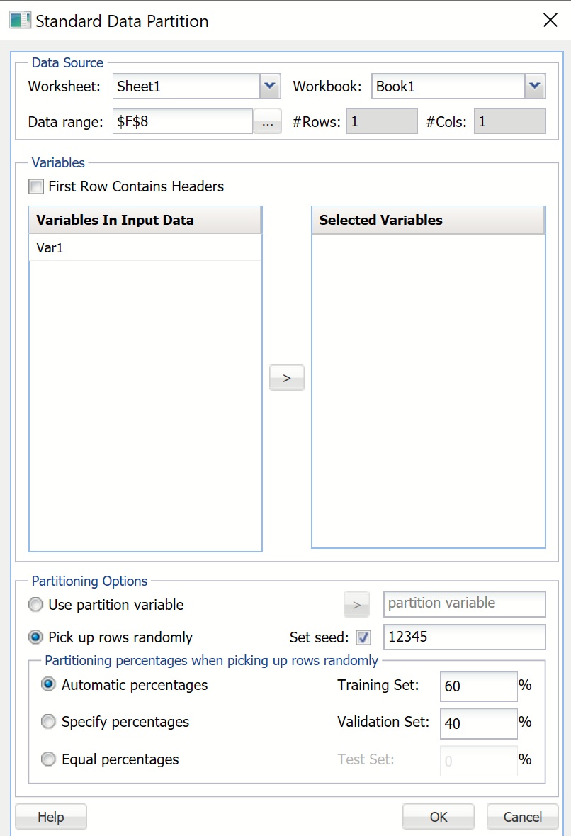Viewport: 571px width, 836px height.
Task: Select Pick up rows randomly option
Action: [36, 637]
